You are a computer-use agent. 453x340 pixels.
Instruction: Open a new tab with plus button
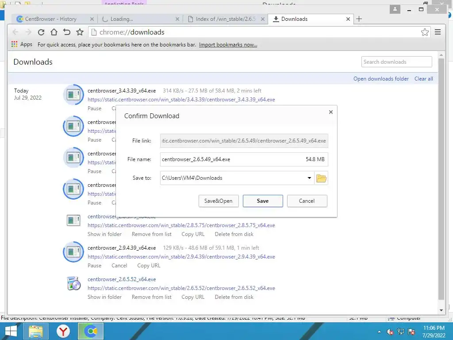[x=359, y=19]
